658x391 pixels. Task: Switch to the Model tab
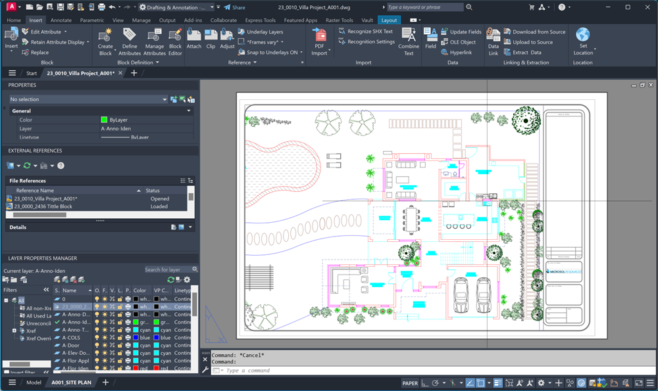tap(34, 382)
